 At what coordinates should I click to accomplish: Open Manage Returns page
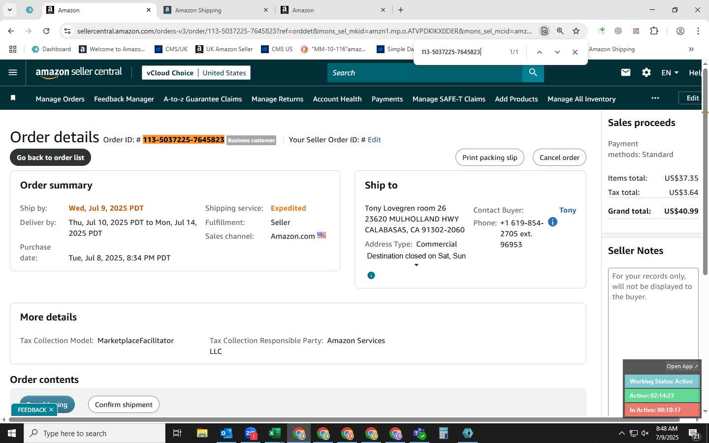tap(277, 99)
